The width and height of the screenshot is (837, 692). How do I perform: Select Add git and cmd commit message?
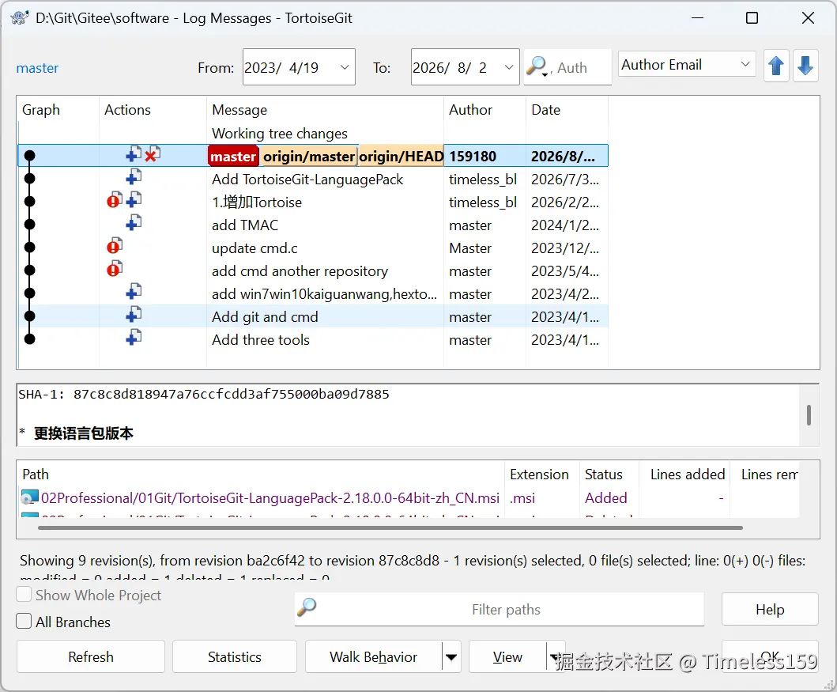[265, 316]
